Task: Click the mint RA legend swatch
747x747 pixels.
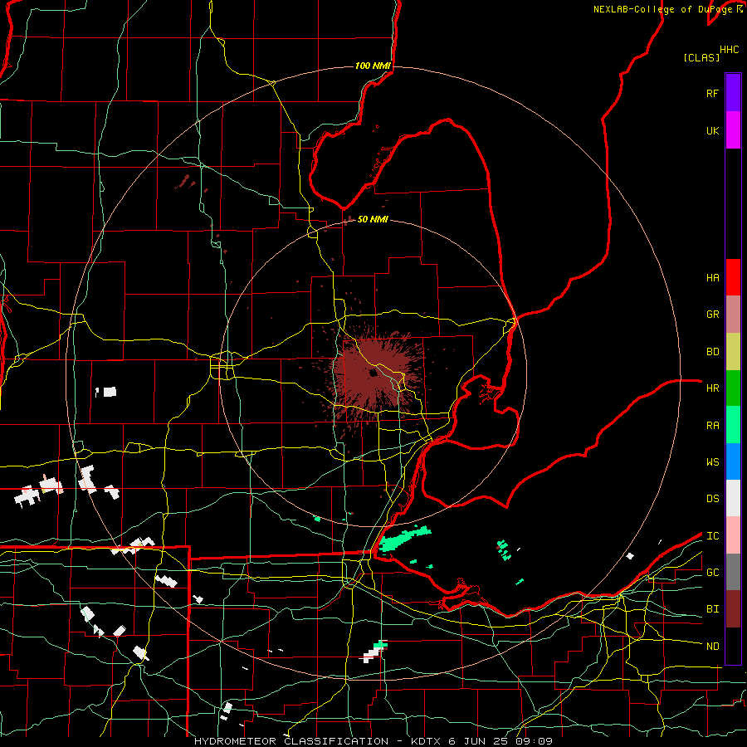Action: pyautogui.click(x=733, y=424)
